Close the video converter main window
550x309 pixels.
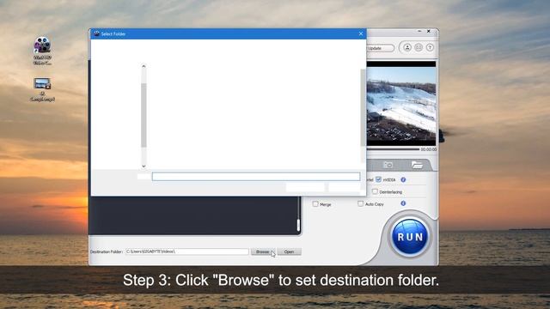pos(429,31)
